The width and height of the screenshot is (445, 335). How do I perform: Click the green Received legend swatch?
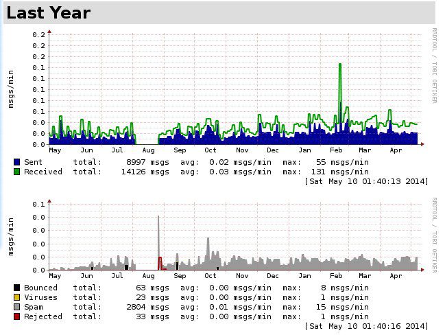click(x=17, y=172)
